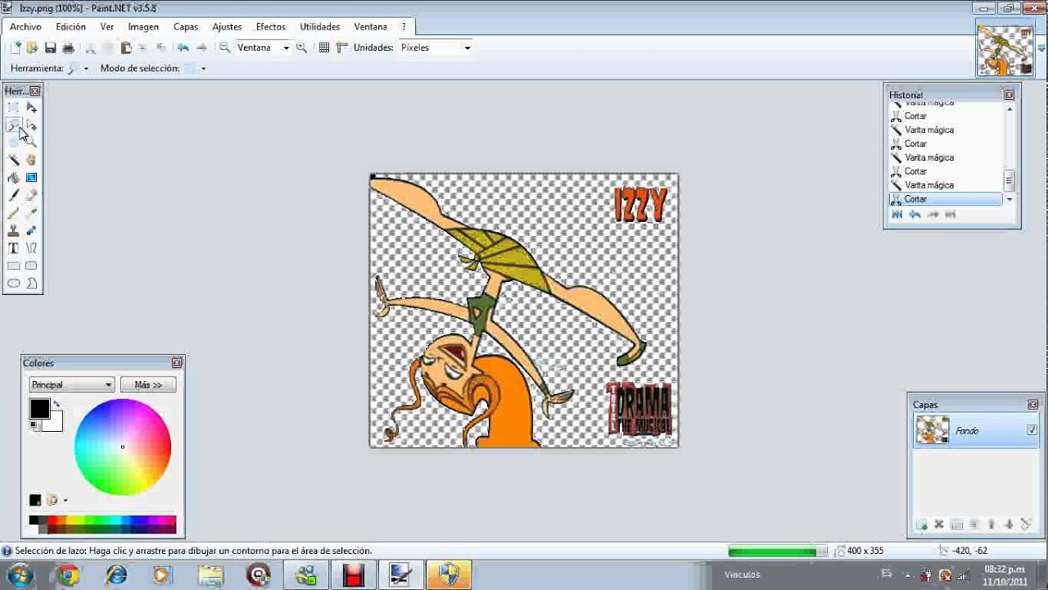Select the Paintbrush tool
Image resolution: width=1048 pixels, height=590 pixels.
point(14,195)
